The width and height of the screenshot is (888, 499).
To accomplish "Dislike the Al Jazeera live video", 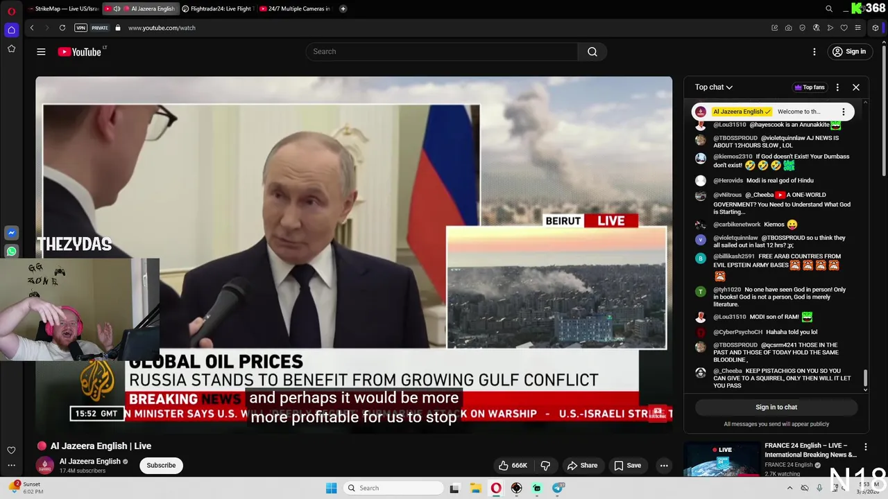I will tap(545, 465).
